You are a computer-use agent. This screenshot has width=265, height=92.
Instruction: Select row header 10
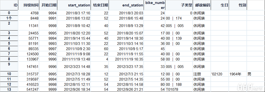tap(9, 74)
